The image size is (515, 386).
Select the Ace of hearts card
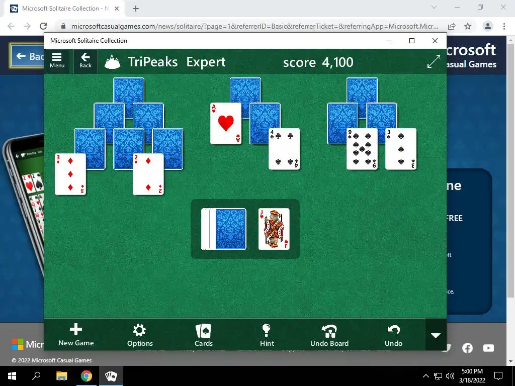(x=226, y=124)
